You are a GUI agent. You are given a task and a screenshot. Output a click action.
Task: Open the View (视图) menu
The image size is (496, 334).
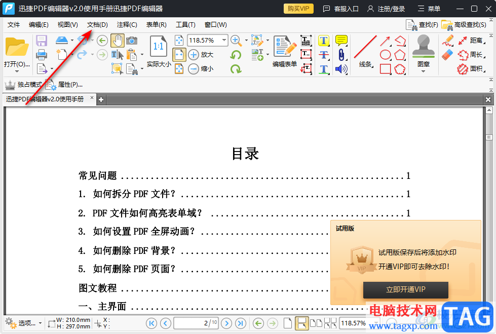point(68,25)
